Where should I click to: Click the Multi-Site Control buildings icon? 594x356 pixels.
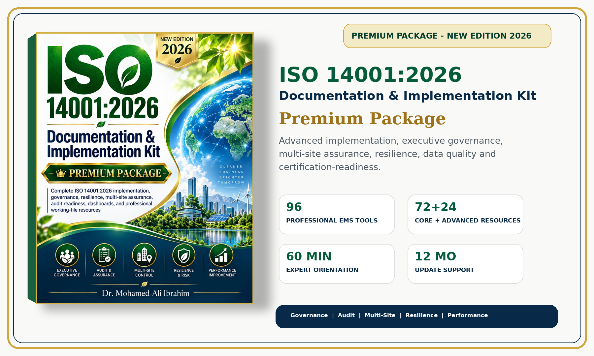pos(144,255)
